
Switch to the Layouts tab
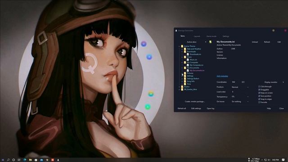pos(197,36)
